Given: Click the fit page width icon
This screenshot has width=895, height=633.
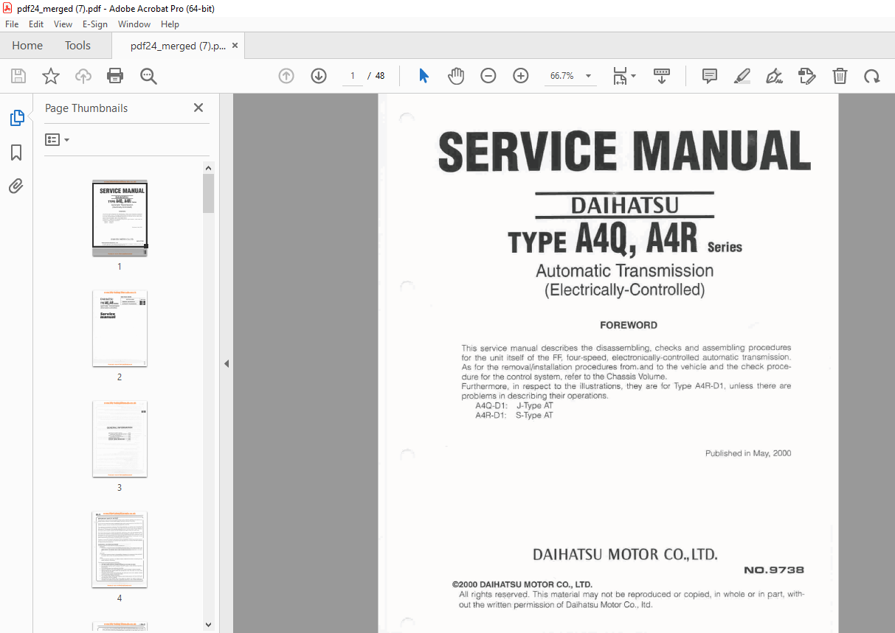Looking at the screenshot, I should [x=620, y=76].
